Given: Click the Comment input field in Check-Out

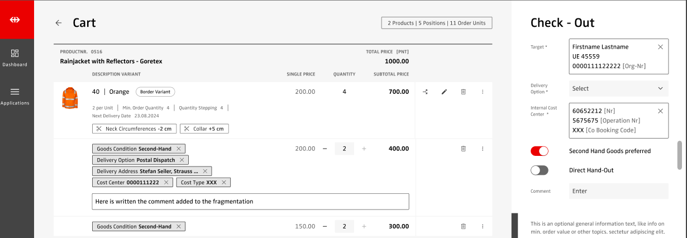Looking at the screenshot, I should coord(618,191).
